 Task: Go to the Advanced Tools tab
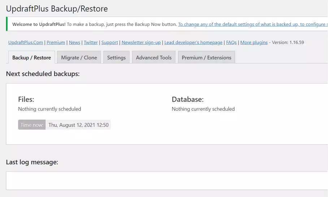tap(154, 57)
